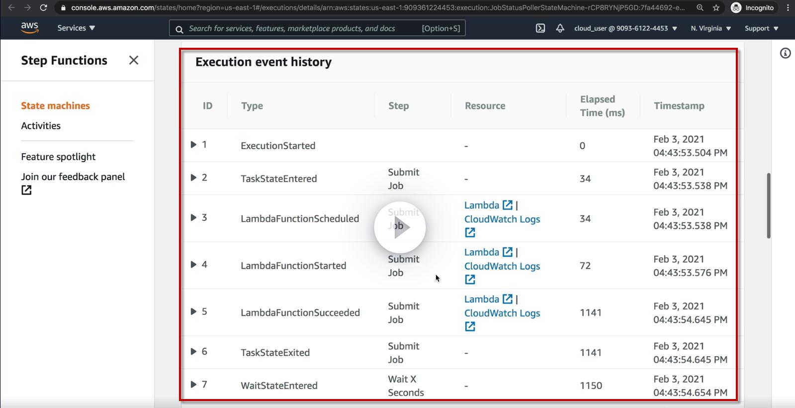Click the AWS logo home icon
The width and height of the screenshot is (795, 408).
30,28
